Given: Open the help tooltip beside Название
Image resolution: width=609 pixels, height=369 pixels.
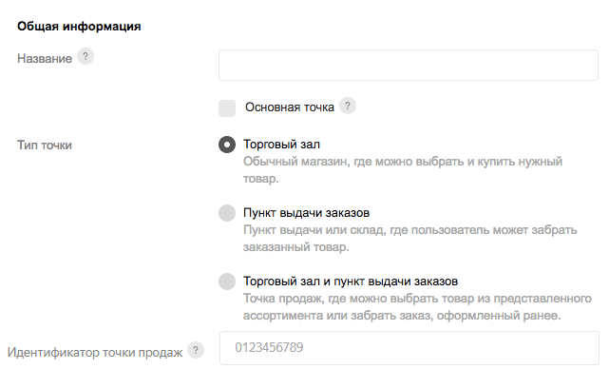Looking at the screenshot, I should (86, 57).
